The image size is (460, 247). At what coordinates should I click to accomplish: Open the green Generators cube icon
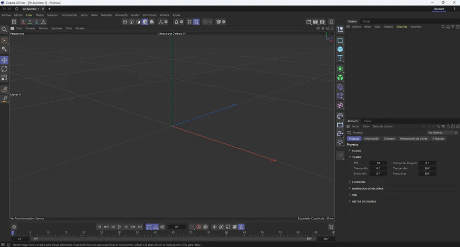(340, 78)
